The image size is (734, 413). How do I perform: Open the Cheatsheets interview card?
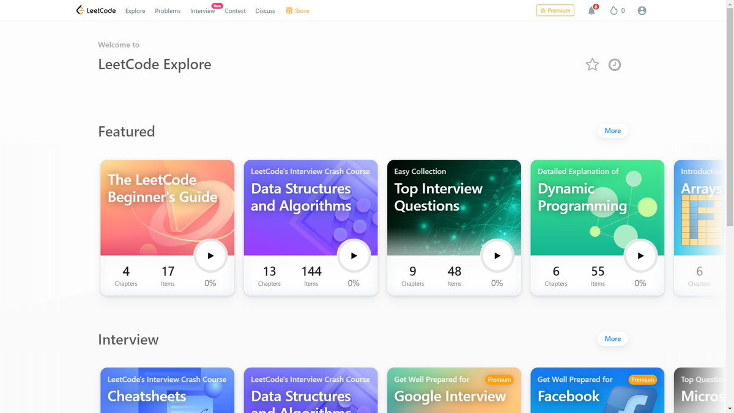pos(167,390)
